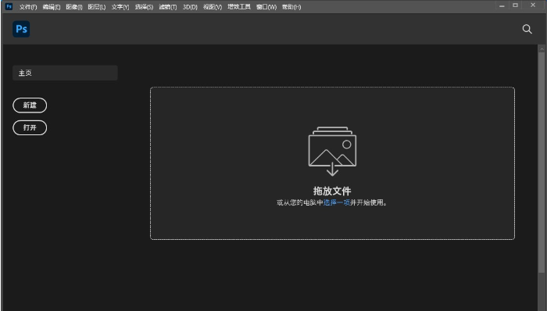The image size is (547, 311).
Task: Open the search magnifier icon
Action: pos(527,29)
